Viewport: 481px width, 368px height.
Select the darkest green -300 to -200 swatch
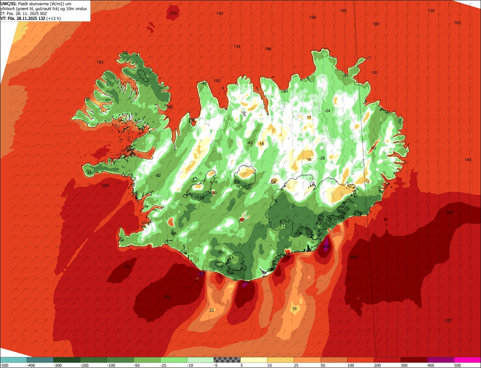click(x=67, y=360)
